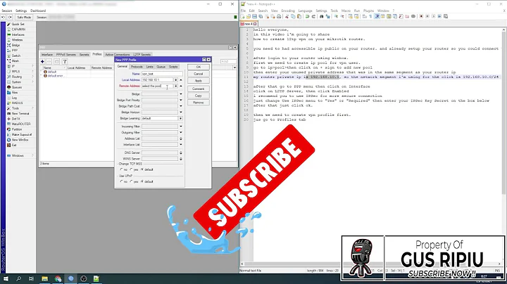Click Cut scissors icon in Notepad++ toolbar
This screenshot has height=284, width=507.
coord(287,16)
